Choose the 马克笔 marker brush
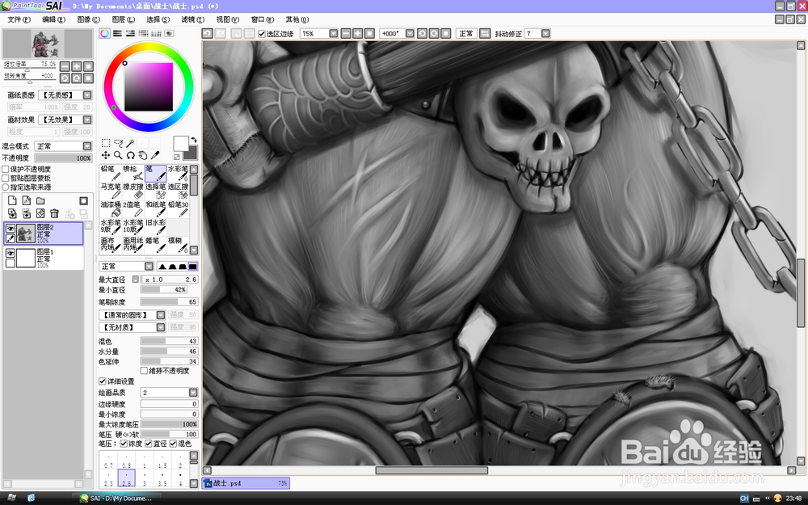 pos(110,191)
